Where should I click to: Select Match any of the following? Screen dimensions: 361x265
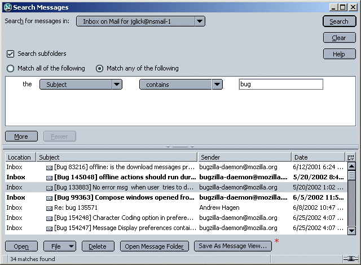point(100,68)
